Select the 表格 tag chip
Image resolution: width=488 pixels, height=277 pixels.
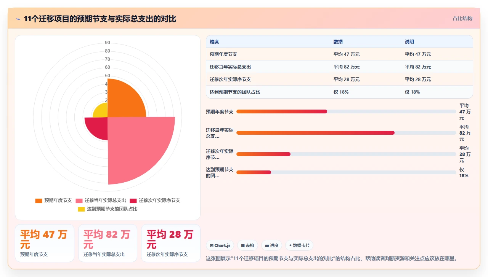coord(247,245)
